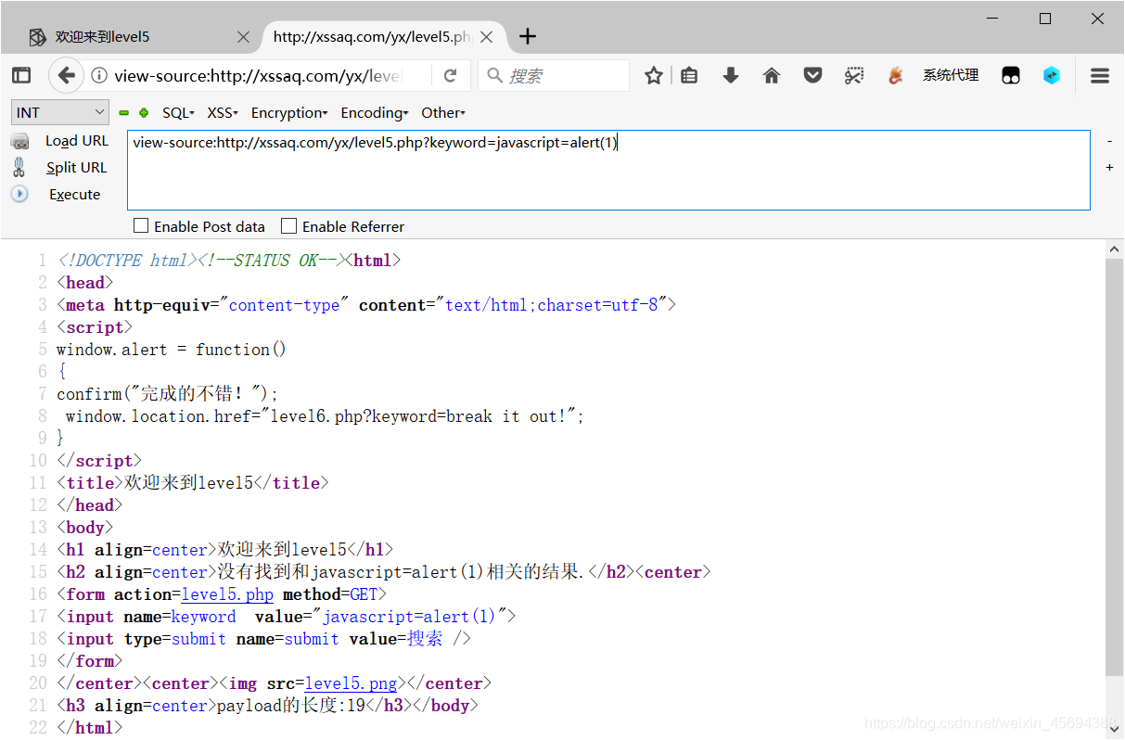Open a new tab with plus

[528, 36]
